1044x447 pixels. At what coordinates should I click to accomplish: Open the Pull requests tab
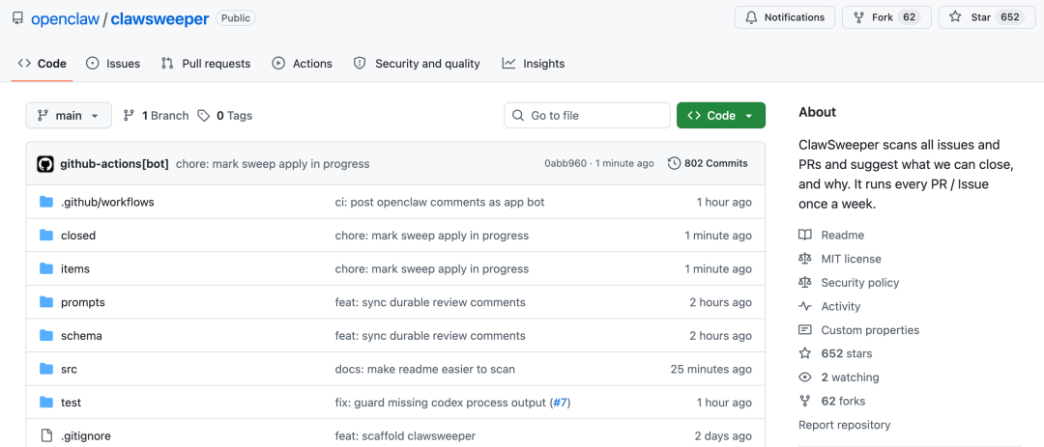(x=207, y=64)
